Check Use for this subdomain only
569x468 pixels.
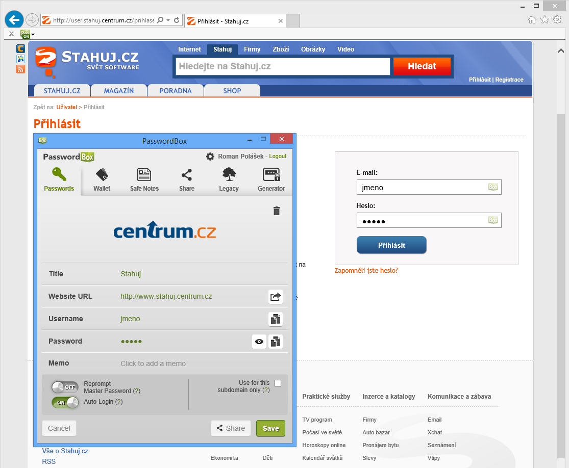(278, 383)
